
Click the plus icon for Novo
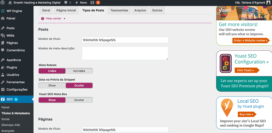(77, 3)
